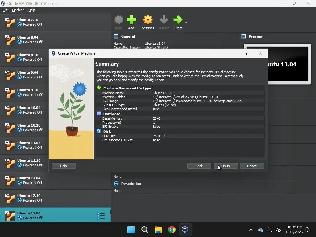Open Google Chrome from taskbar

pos(172,229)
